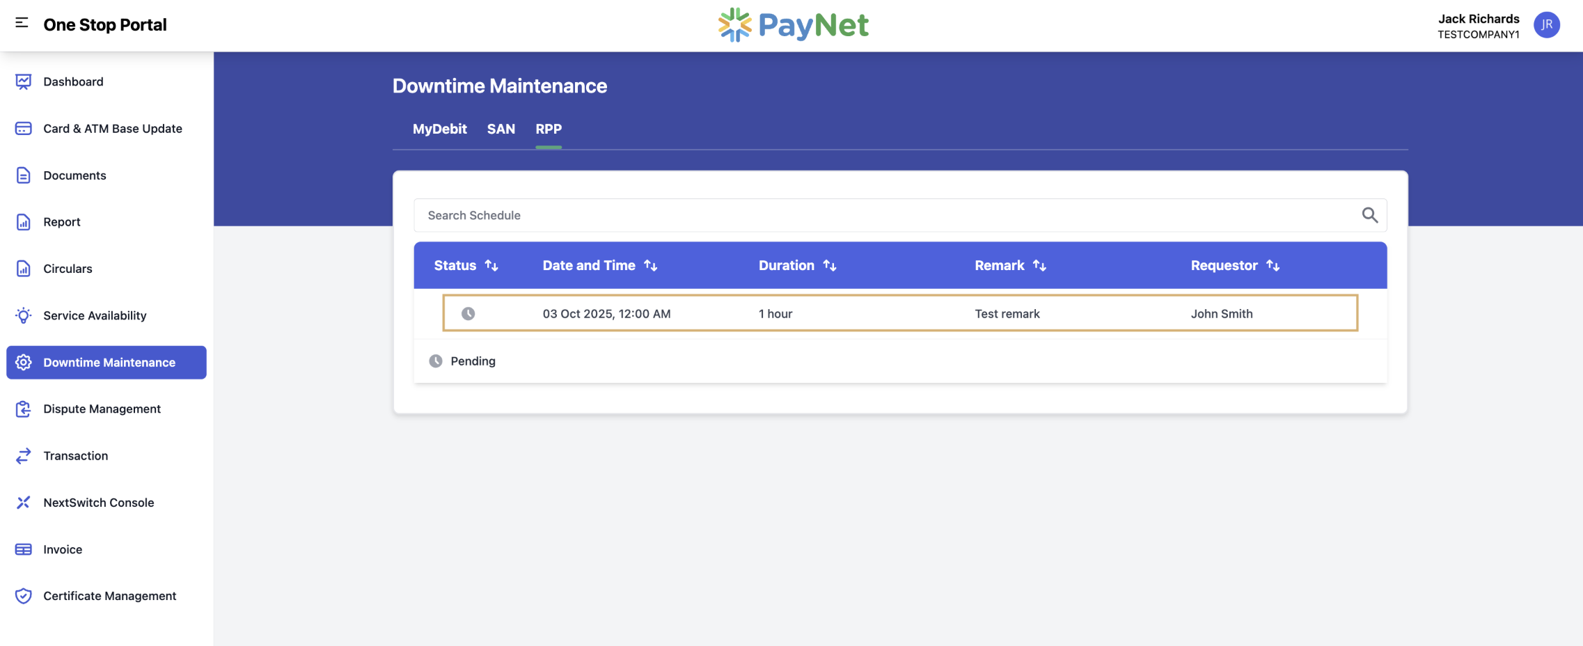Screen dimensions: 1583x646
Task: Click the hamburger menu icon
Action: 22,23
